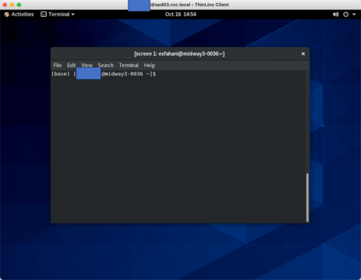Viewport: 361px width, 280px height.
Task: Minimize ThinLinc with the yellow button
Action: [11, 4]
